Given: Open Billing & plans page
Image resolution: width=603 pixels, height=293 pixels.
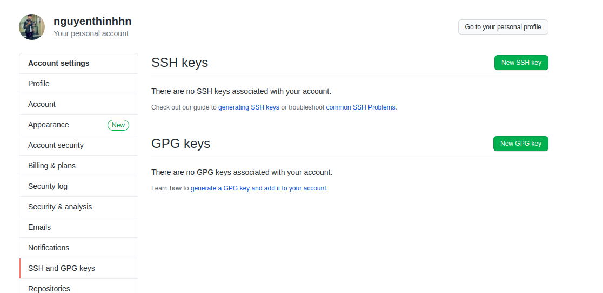Looking at the screenshot, I should (52, 166).
